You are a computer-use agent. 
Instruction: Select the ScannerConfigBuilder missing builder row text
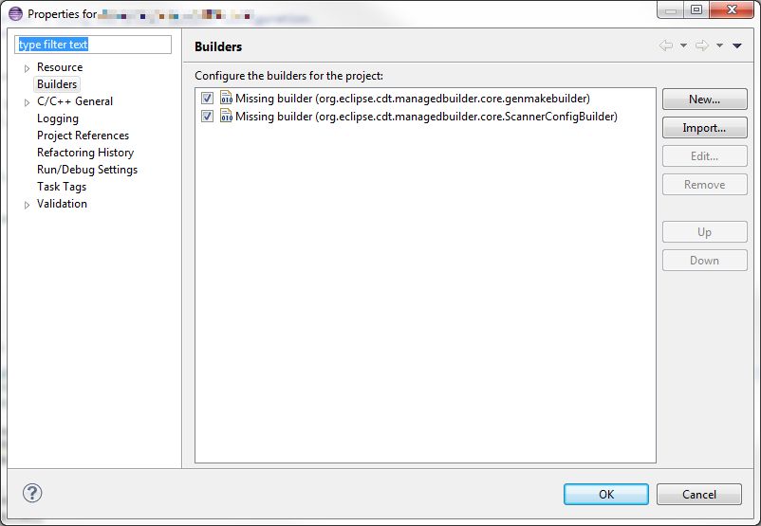tap(426, 117)
